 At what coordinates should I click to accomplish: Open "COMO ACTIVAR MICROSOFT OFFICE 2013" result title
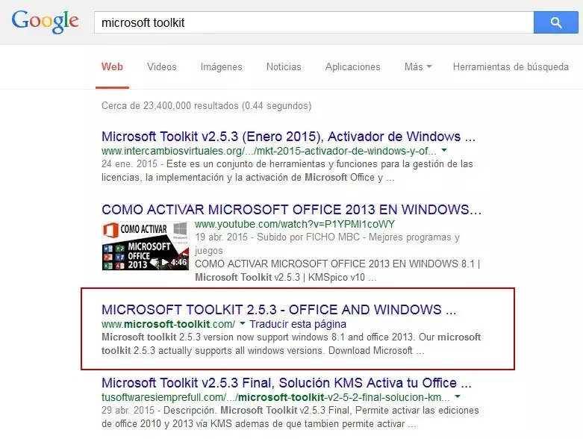(x=291, y=209)
